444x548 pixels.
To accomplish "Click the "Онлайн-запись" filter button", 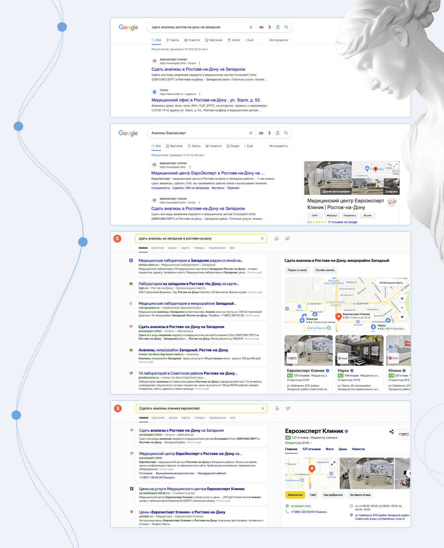I will tap(325, 270).
